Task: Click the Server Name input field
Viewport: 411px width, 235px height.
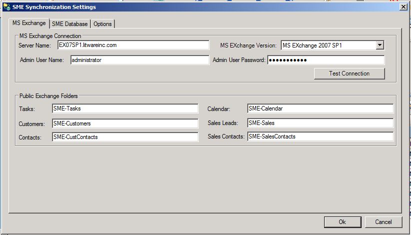Action: [x=133, y=45]
